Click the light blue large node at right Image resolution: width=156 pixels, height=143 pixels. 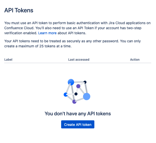87,96
